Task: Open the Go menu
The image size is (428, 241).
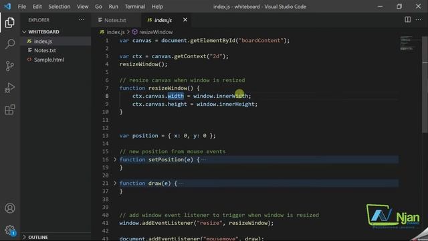Action: point(98,7)
